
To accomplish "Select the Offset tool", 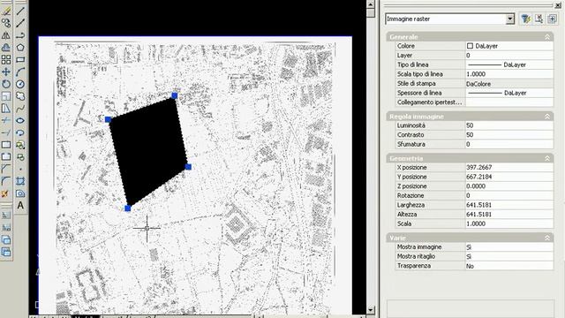I will pos(6,48).
